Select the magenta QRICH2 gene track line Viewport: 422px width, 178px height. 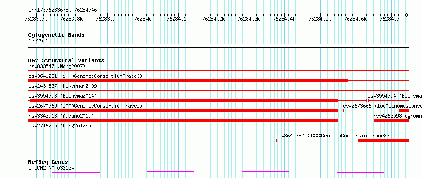point(218,172)
